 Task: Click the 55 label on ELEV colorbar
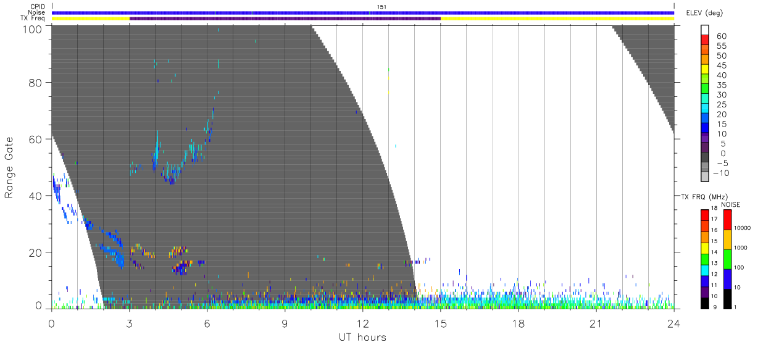720,46
